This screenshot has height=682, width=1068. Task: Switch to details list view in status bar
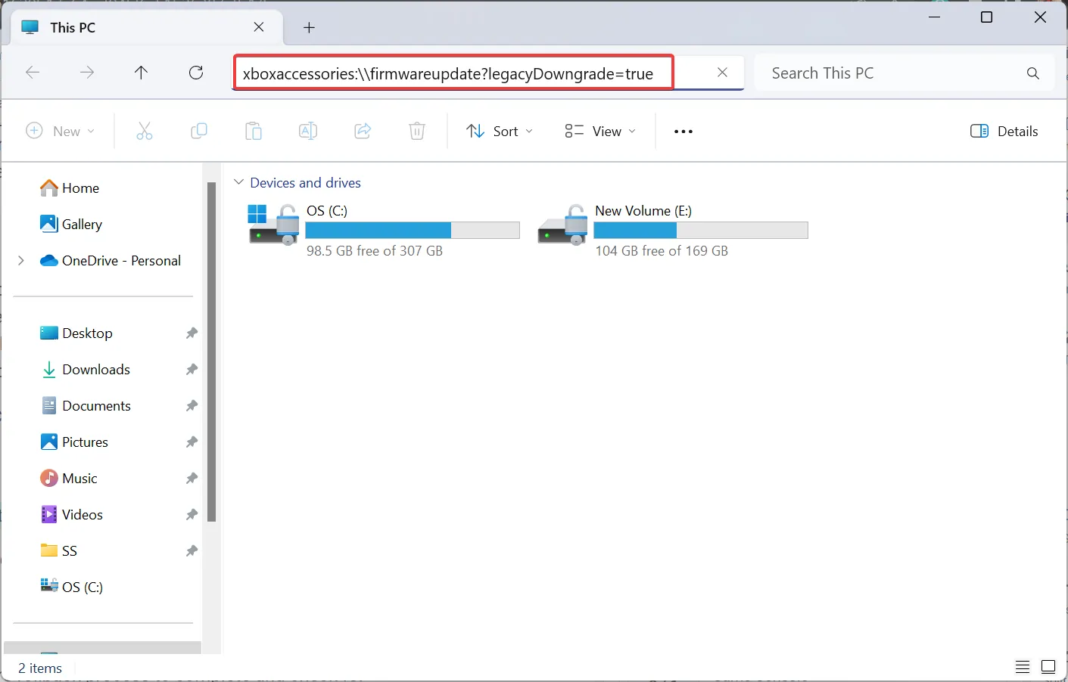[1022, 667]
